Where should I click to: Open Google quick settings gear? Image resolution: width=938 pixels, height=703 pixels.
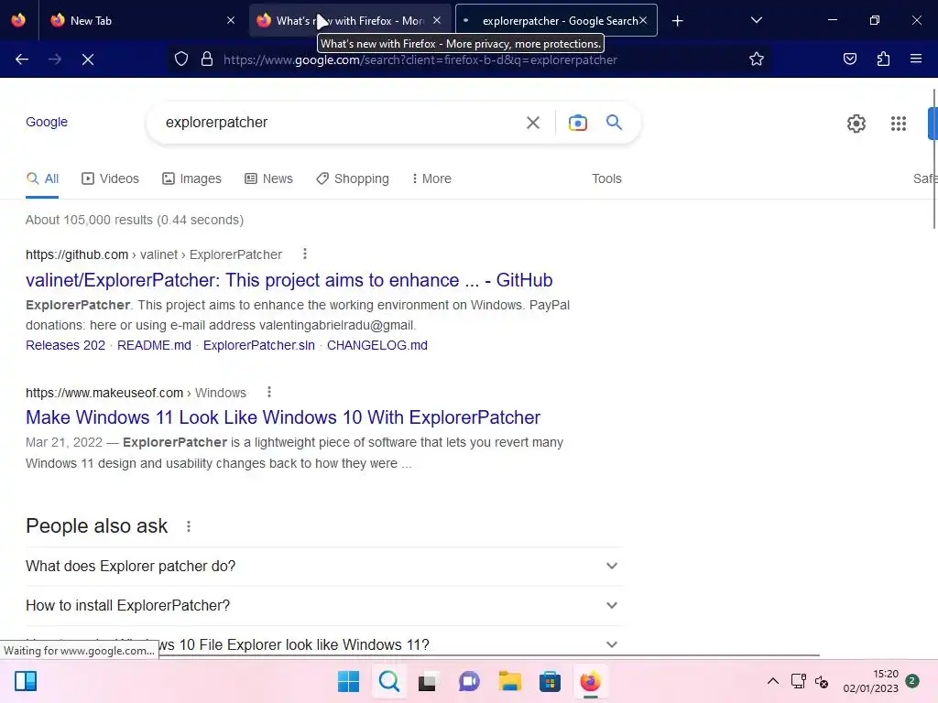point(856,124)
